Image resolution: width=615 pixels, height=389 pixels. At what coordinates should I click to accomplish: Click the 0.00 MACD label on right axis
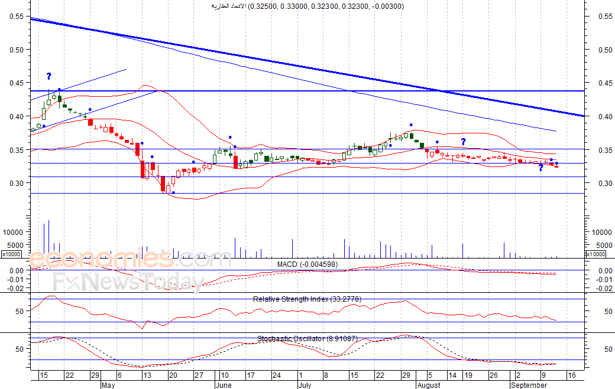[x=606, y=270]
